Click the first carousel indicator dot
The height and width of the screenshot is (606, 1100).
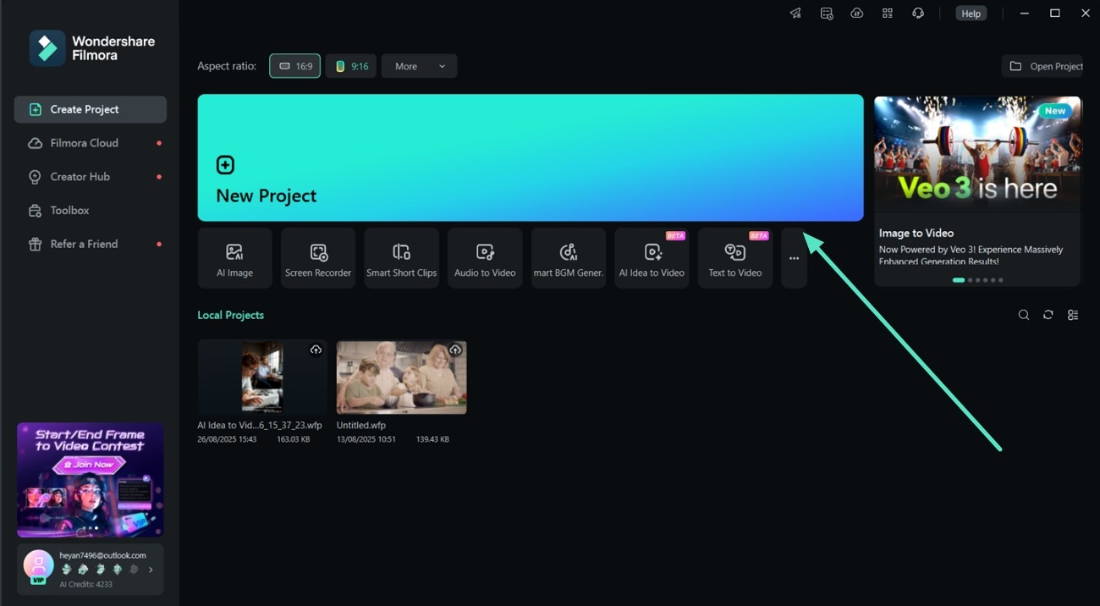pyautogui.click(x=958, y=280)
